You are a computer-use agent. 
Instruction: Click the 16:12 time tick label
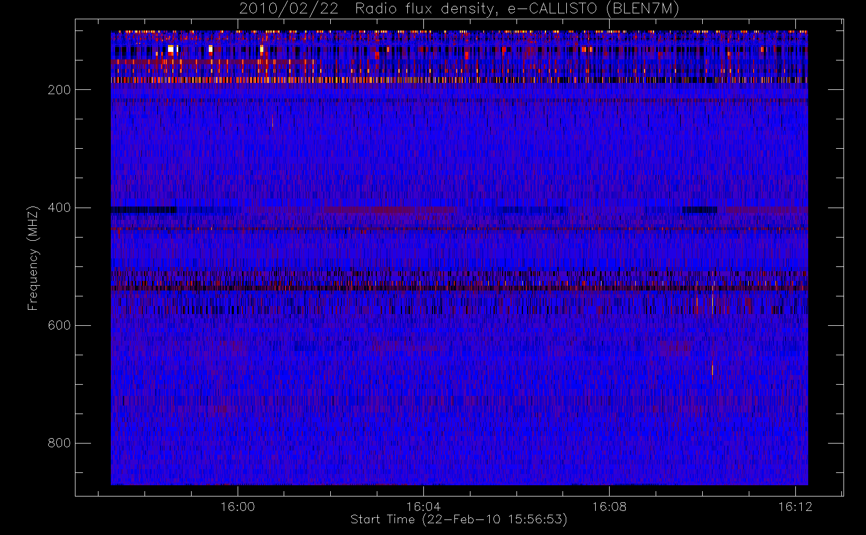[x=795, y=507]
